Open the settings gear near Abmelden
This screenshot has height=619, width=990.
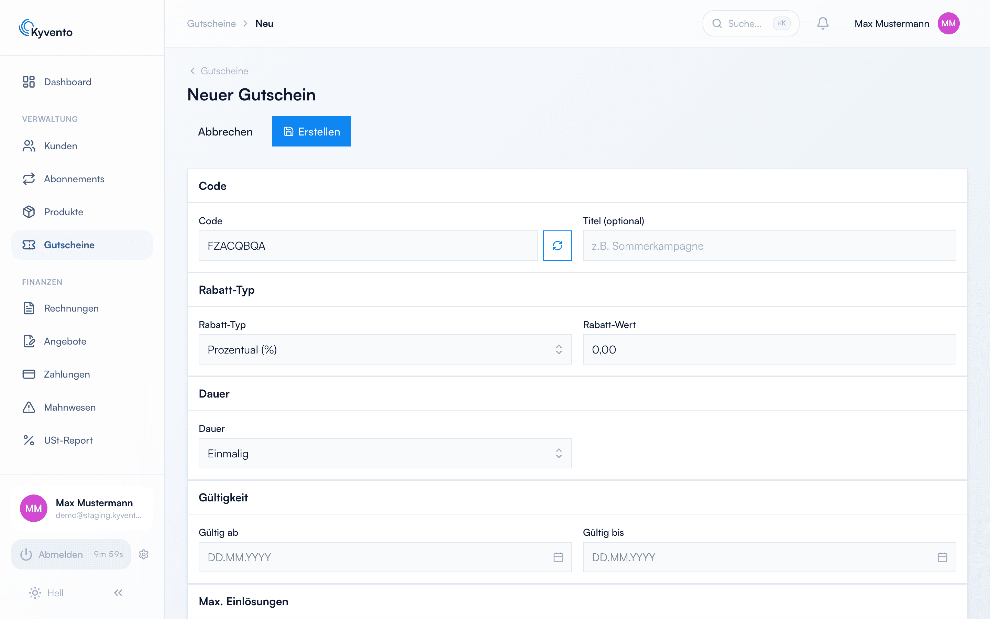144,554
